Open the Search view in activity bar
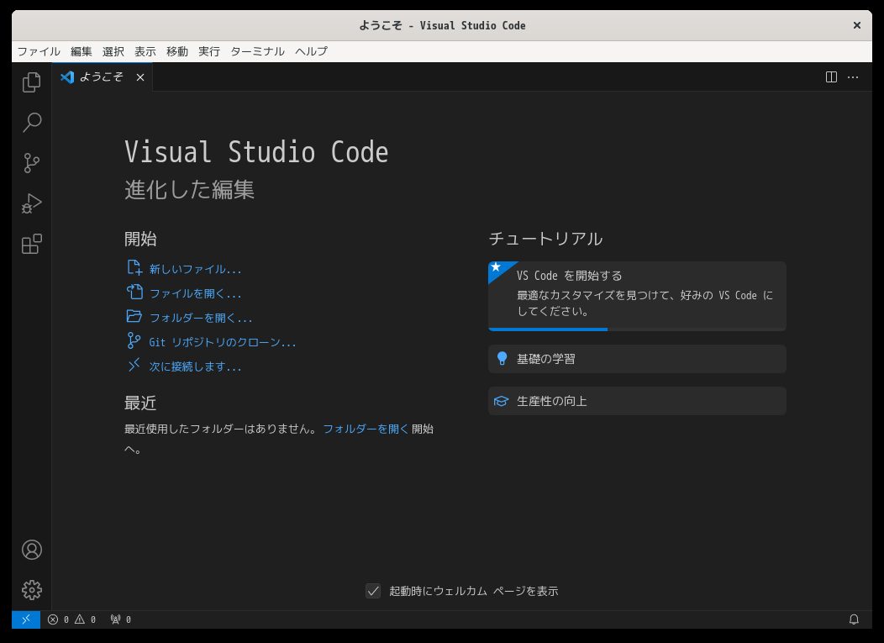884x643 pixels. point(32,123)
